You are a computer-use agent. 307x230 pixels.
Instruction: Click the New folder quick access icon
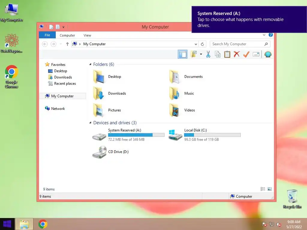coord(58,27)
